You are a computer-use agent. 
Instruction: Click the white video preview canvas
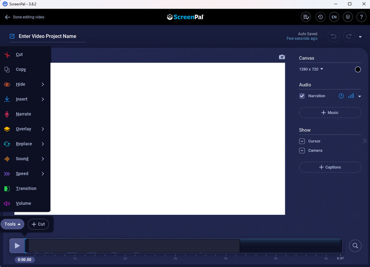pos(168,139)
